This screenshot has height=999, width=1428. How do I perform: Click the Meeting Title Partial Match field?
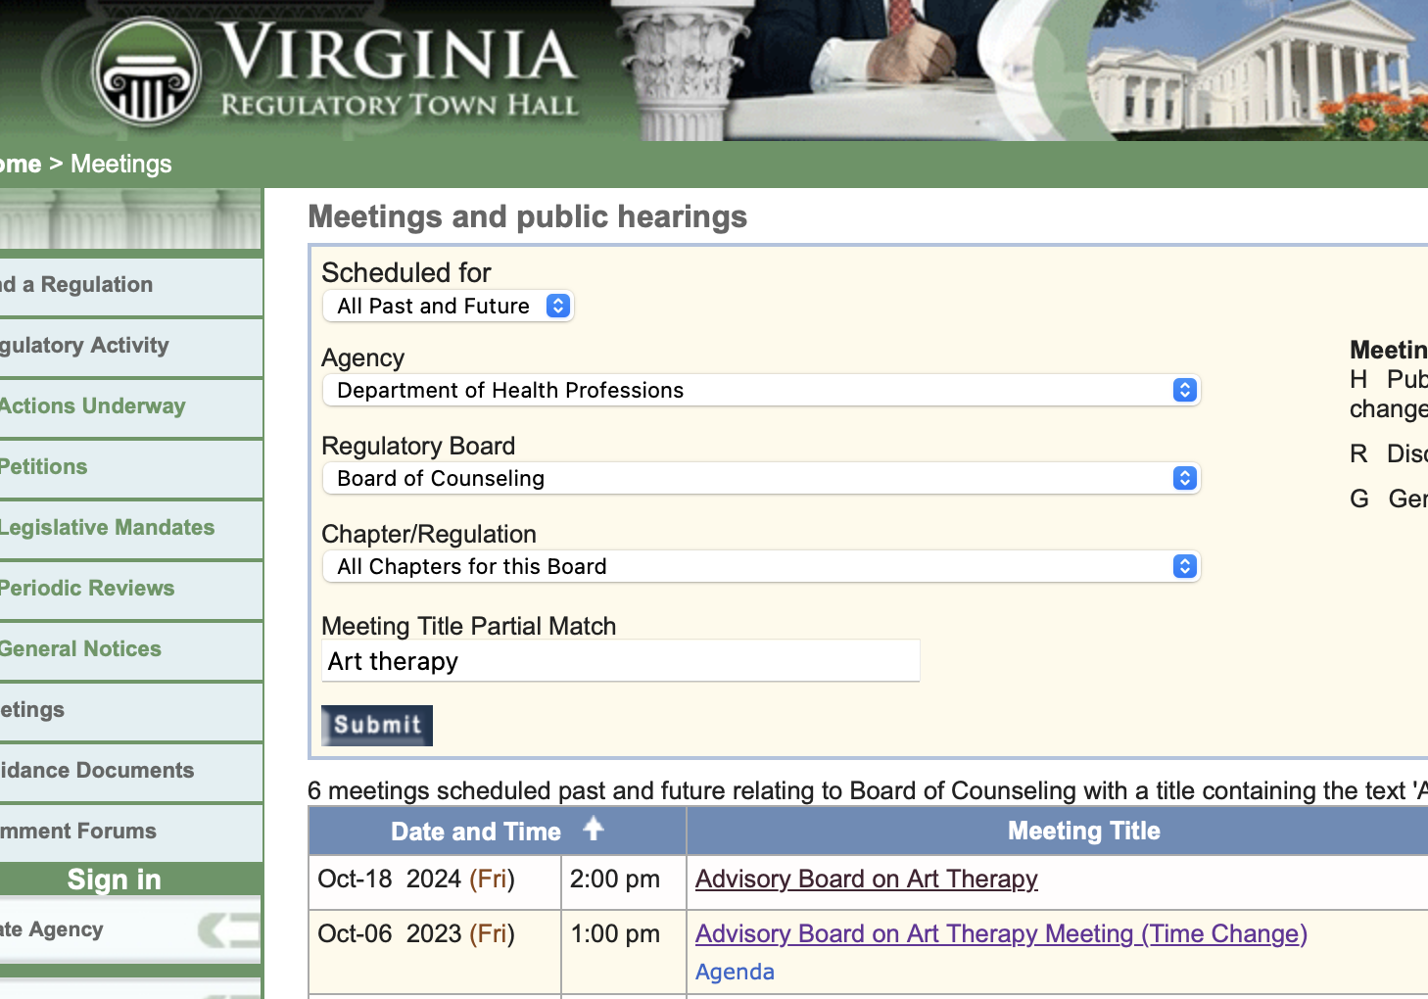[x=620, y=661]
